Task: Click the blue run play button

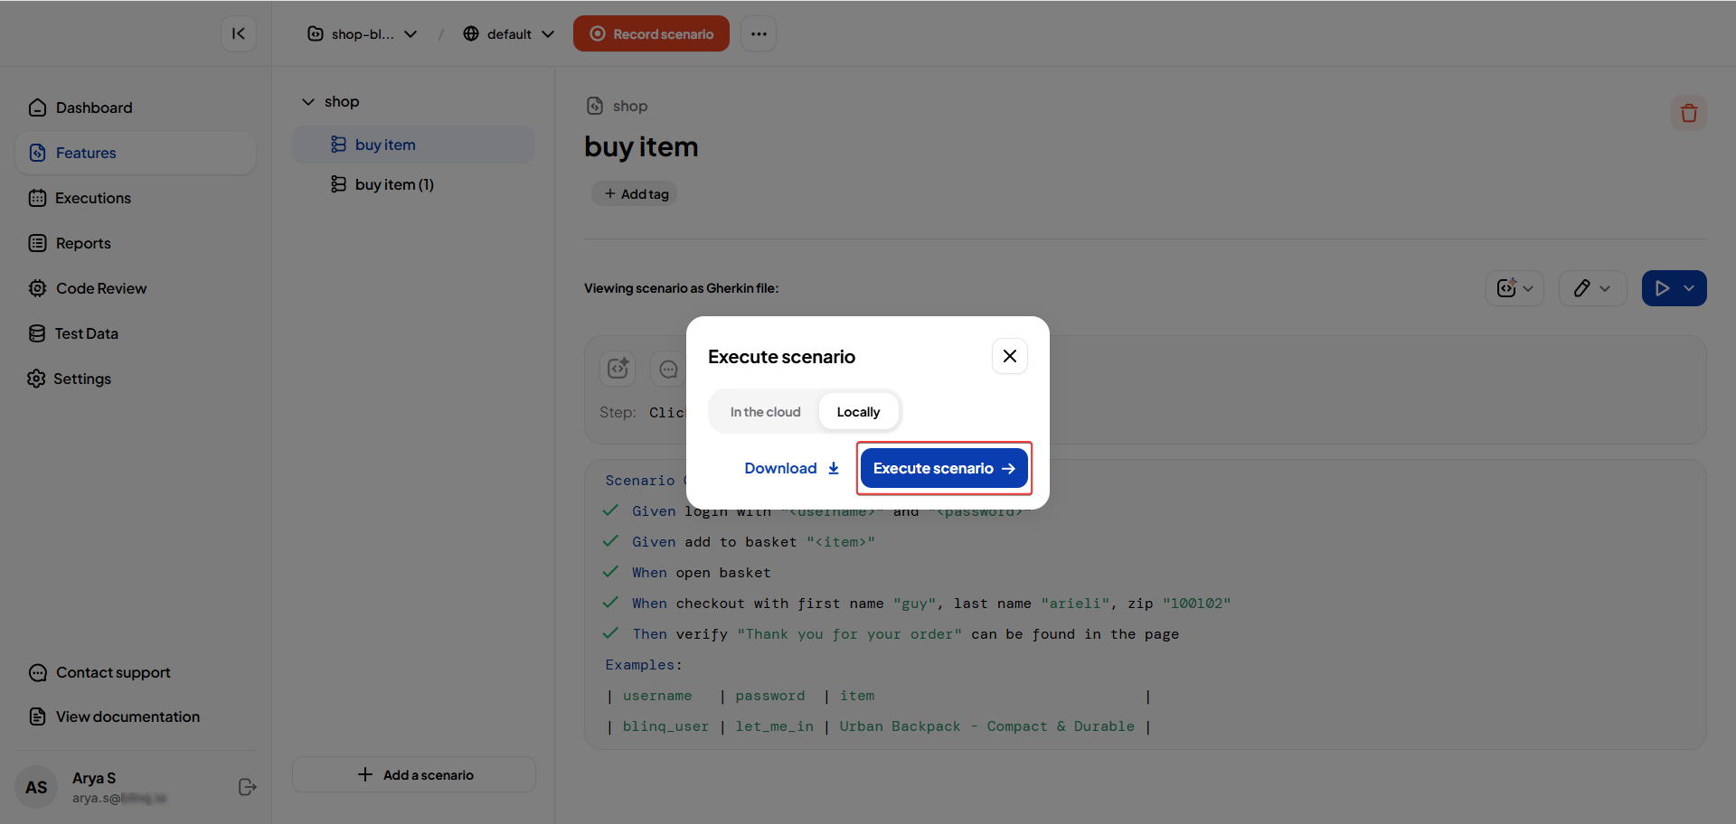Action: click(1662, 288)
